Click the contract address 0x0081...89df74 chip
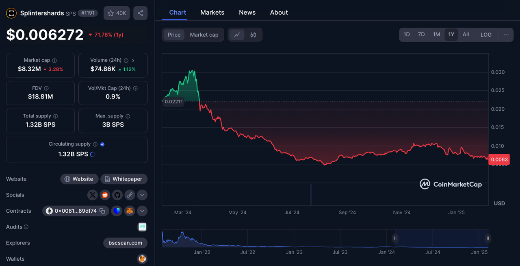 [x=76, y=211]
